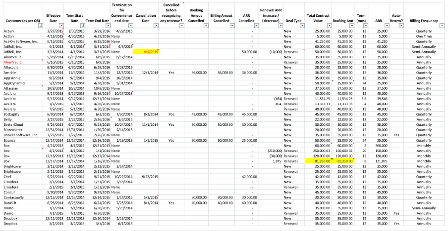
Task: Open Termination for Convenience end date filter
Action: tap(131, 26)
